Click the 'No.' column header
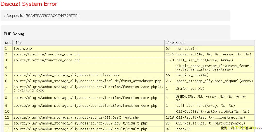Image resolution: width=264 pixels, height=132 pixels. [8, 43]
